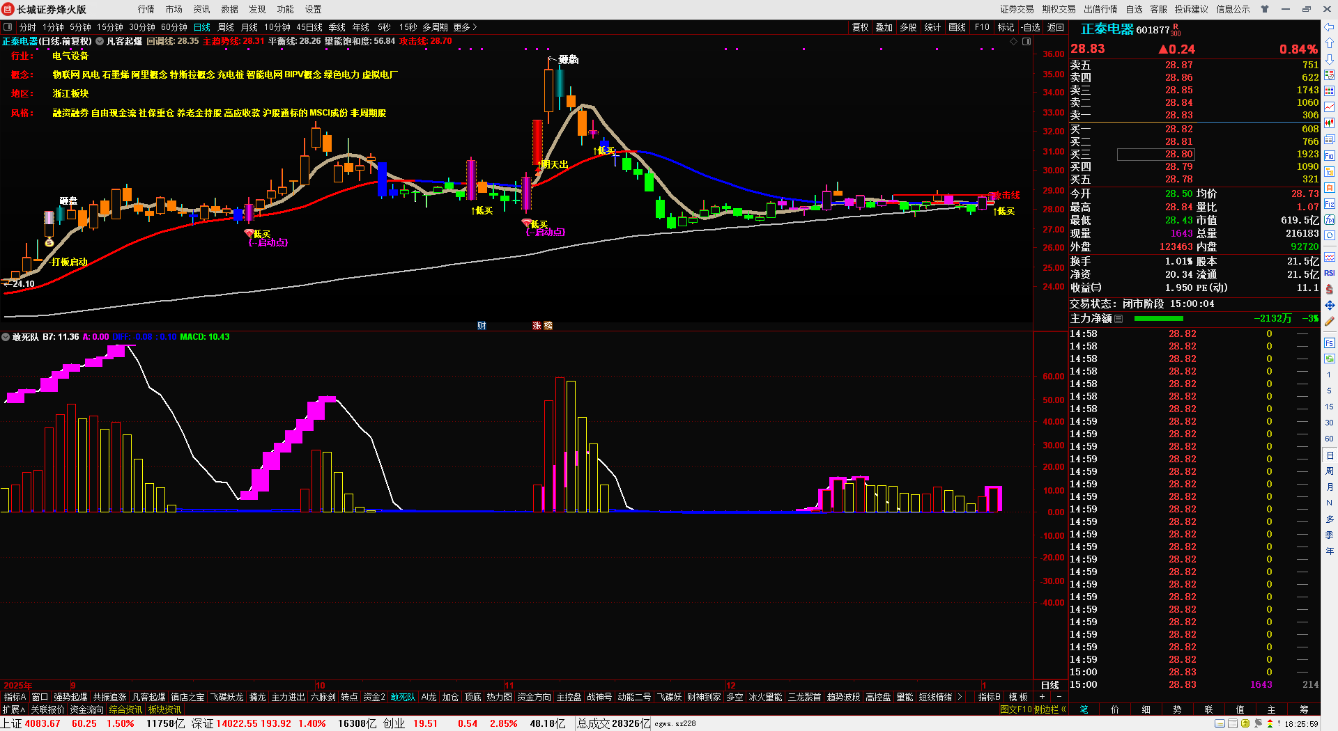This screenshot has height=731, width=1338.
Task: Click the 画线 drawing tool button
Action: coord(958,27)
